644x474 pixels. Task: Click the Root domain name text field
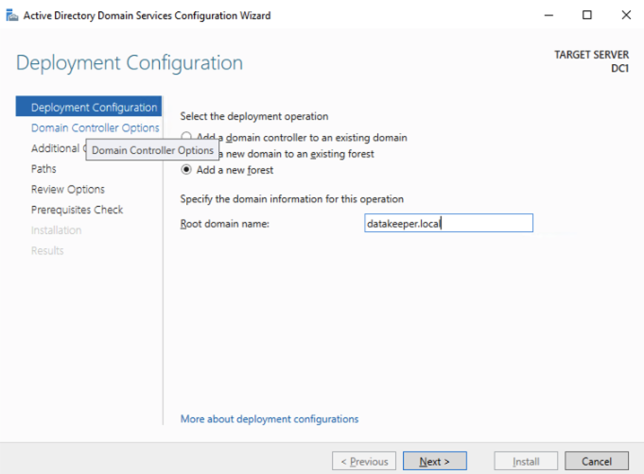click(448, 223)
